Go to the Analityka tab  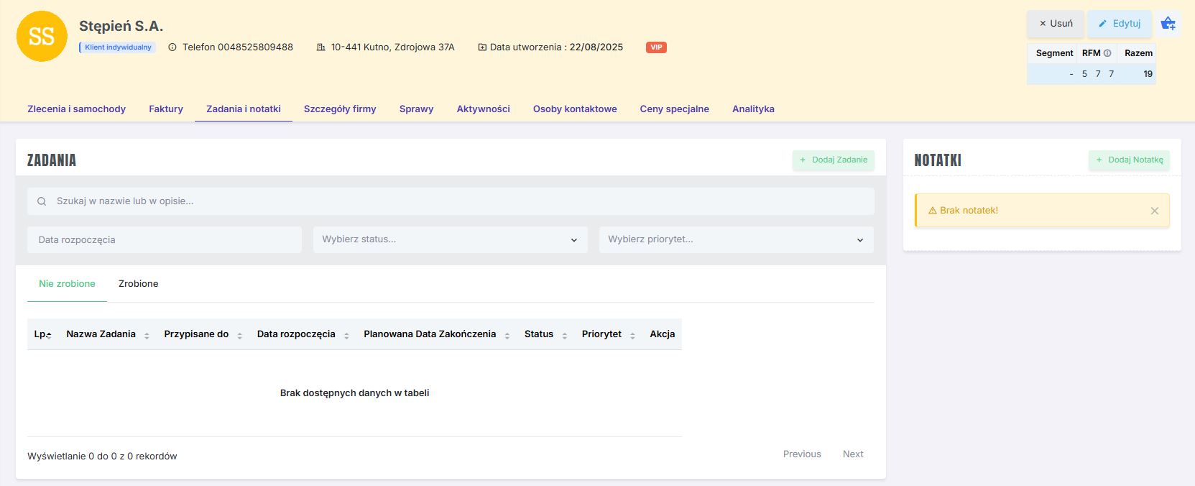coord(753,109)
